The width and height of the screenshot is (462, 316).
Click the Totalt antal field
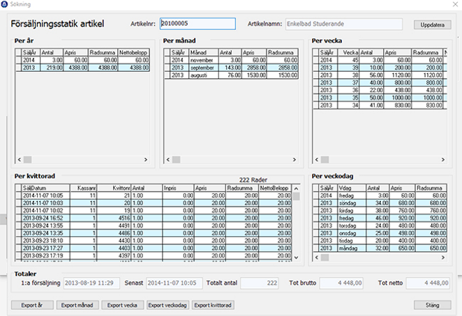point(260,283)
